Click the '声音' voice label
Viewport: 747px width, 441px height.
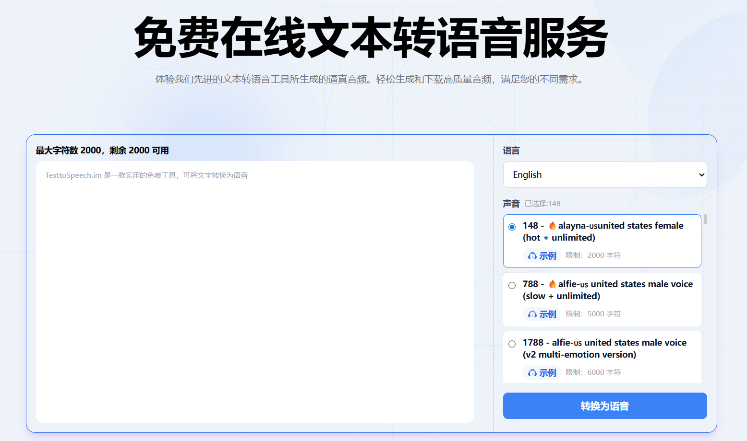click(511, 204)
